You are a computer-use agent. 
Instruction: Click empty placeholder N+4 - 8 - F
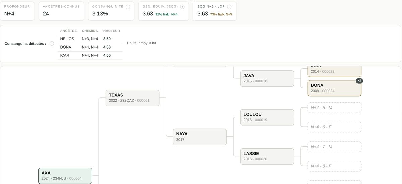334,166
